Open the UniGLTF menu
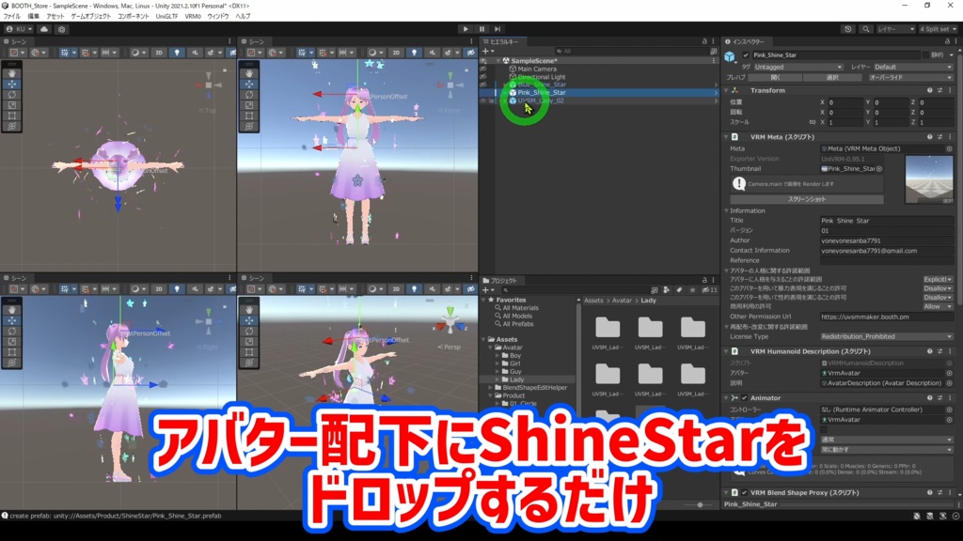Image resolution: width=963 pixels, height=541 pixels. coord(166,16)
